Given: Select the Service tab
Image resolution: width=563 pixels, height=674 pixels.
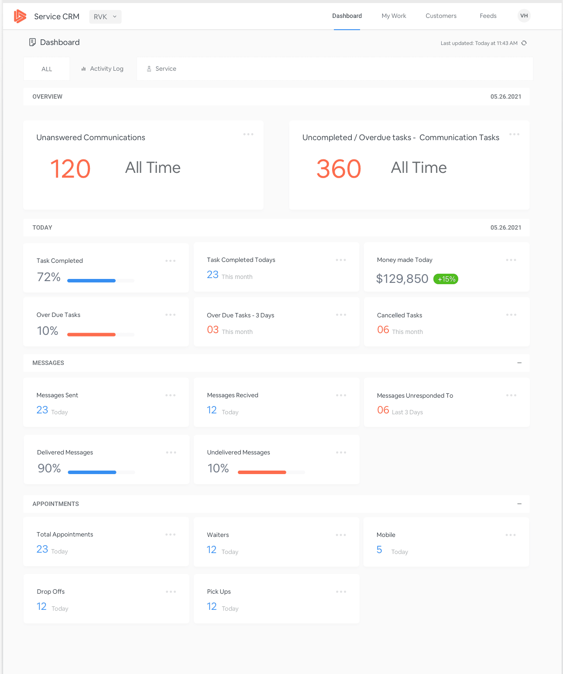Looking at the screenshot, I should 161,69.
